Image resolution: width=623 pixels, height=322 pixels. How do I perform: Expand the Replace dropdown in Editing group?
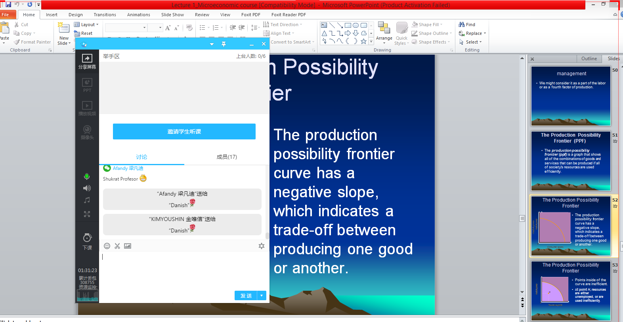tap(485, 34)
